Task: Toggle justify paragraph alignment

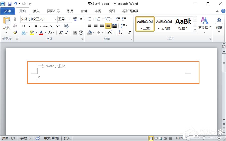Action: click(108, 26)
